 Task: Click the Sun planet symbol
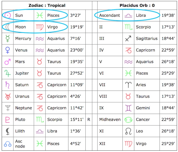pos(8,15)
